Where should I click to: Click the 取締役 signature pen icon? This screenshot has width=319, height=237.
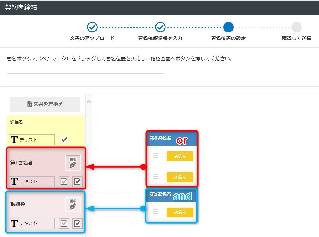73,205
